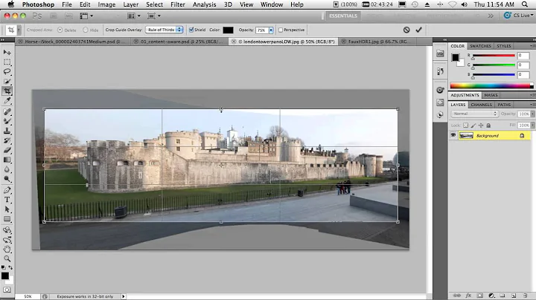The width and height of the screenshot is (536, 300).
Task: Switch to the Paths tab
Action: pos(504,105)
